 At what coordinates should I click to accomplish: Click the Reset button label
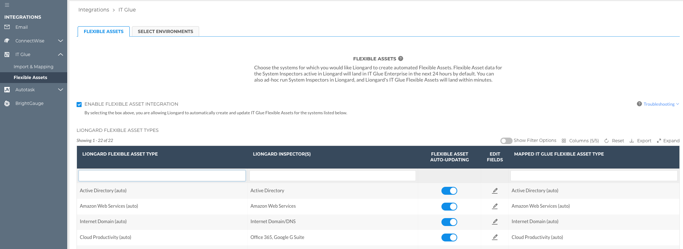point(618,140)
